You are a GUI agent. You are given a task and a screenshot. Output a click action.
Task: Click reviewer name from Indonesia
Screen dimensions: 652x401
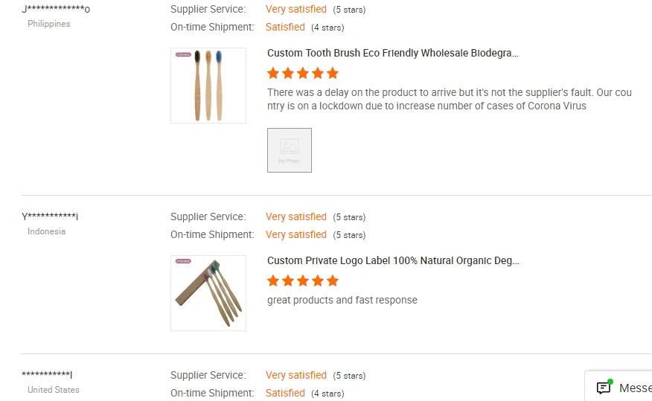[50, 216]
